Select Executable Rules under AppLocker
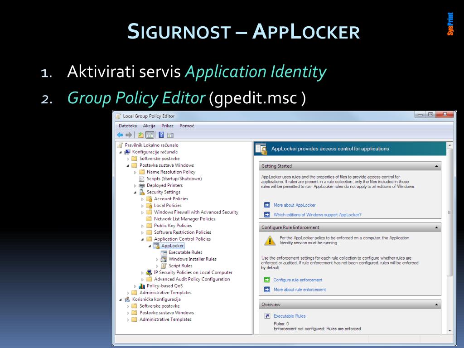This screenshot has height=348, width=464. 185,252
